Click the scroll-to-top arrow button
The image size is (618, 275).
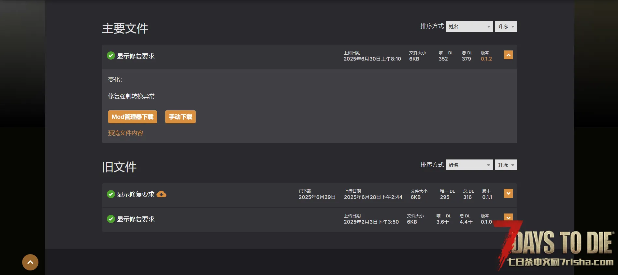(x=30, y=262)
